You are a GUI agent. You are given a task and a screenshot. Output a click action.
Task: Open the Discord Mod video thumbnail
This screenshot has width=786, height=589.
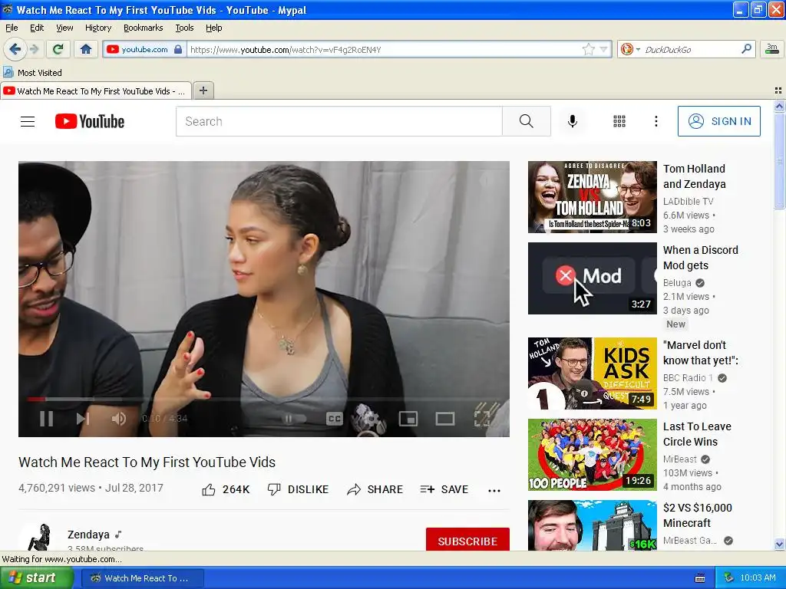pyautogui.click(x=592, y=278)
